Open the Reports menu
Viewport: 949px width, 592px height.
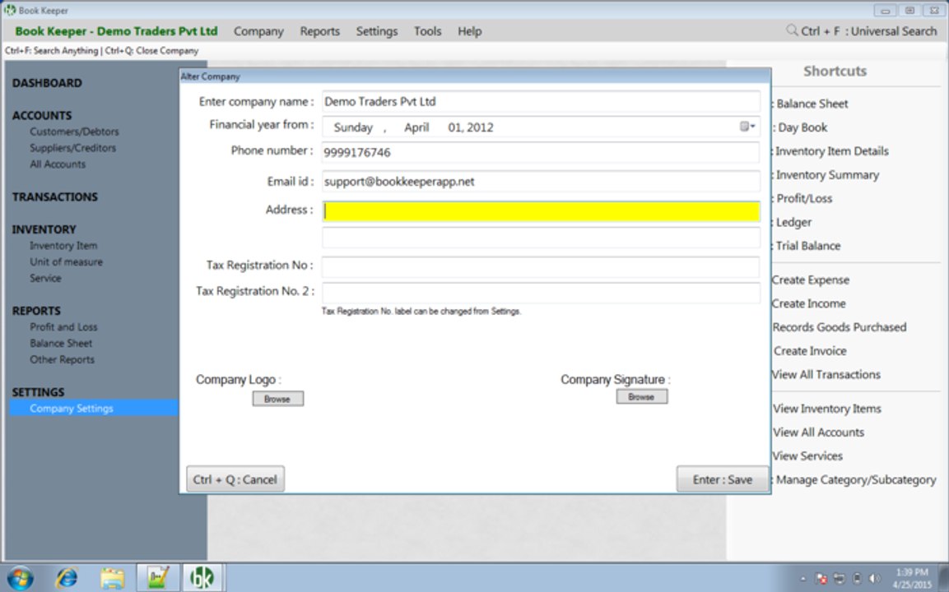coord(319,31)
